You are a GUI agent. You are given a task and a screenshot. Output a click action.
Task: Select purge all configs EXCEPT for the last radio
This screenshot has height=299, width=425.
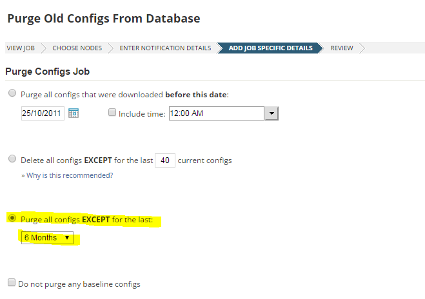[12, 219]
